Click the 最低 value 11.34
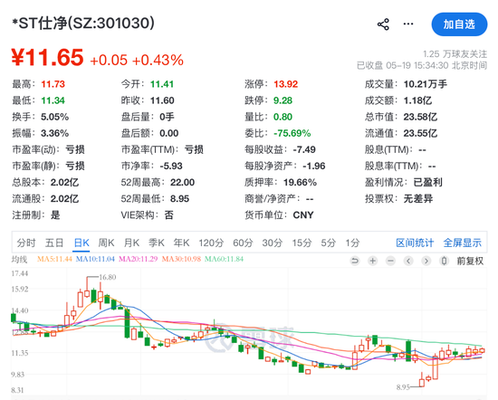This screenshot has width=498, height=400. pos(53,100)
